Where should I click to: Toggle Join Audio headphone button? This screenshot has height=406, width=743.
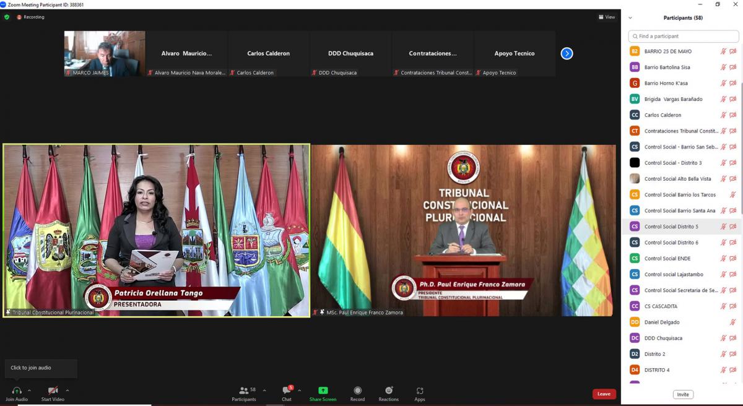tap(17, 391)
